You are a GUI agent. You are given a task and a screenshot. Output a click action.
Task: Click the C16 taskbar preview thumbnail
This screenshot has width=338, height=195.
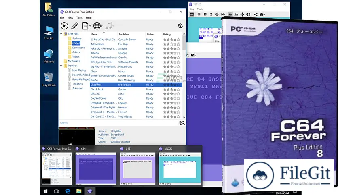tap(137, 169)
